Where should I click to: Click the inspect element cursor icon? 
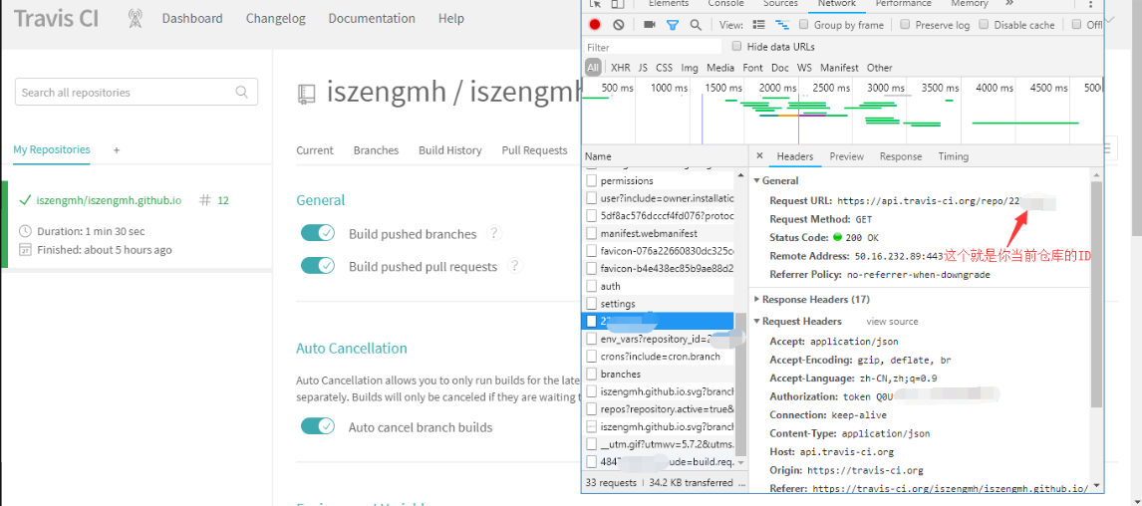[595, 4]
